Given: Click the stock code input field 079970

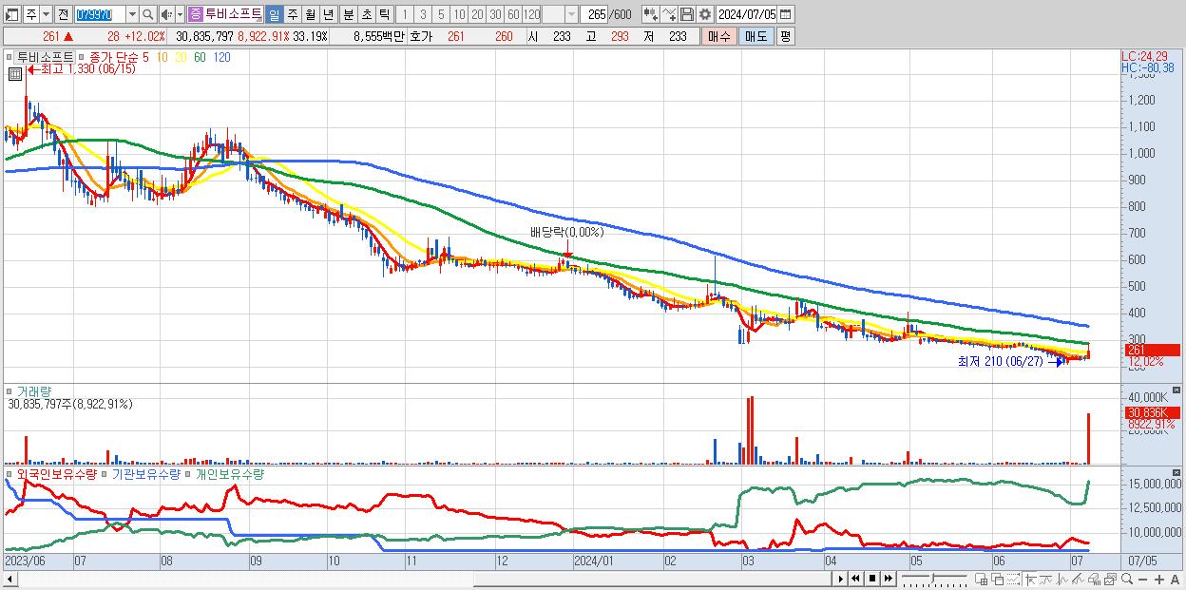Looking at the screenshot, I should [x=100, y=14].
